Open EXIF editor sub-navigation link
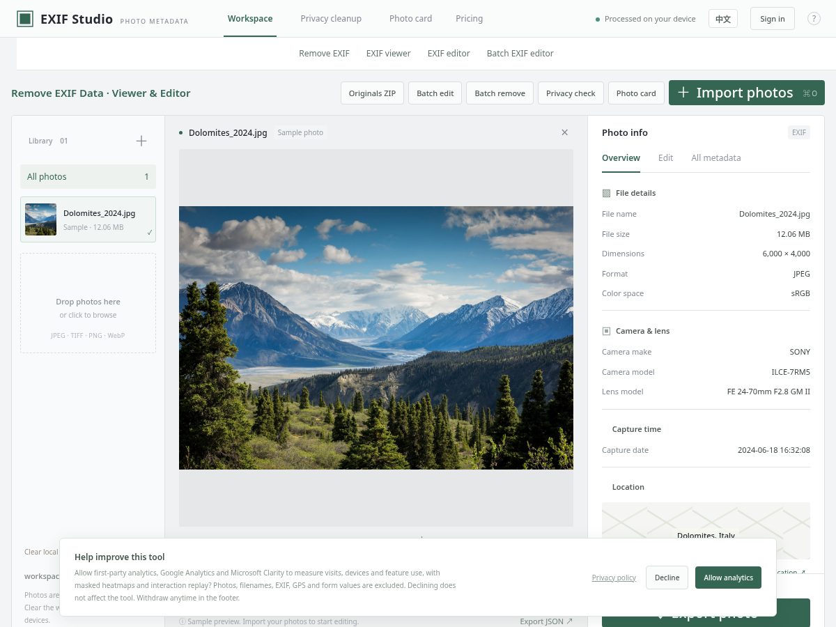The image size is (836, 627). tap(449, 54)
